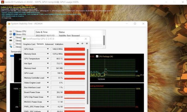Screen dimensions: 187x112
Task: Click the Status column header
Action: click(62, 32)
